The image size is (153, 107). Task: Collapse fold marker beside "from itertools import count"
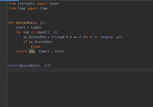(7, 4)
